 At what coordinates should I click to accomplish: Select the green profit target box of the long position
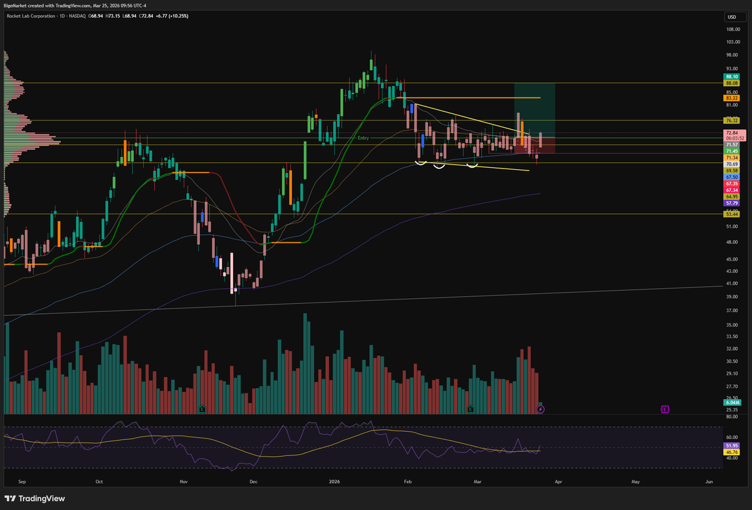pos(535,110)
